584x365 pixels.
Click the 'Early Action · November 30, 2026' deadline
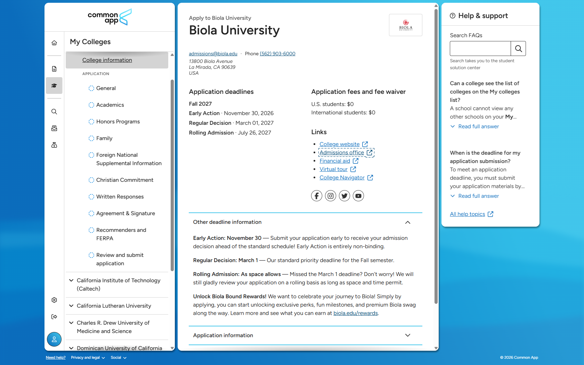231,113
